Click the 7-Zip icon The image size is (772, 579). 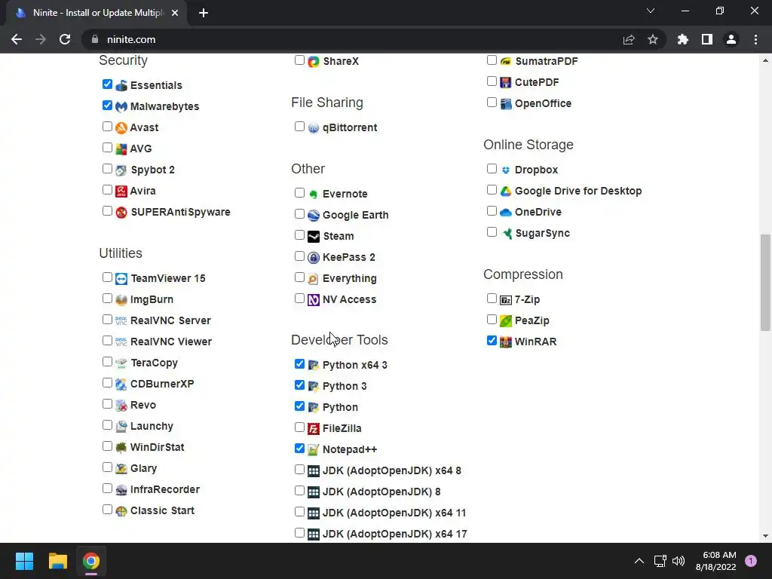506,300
